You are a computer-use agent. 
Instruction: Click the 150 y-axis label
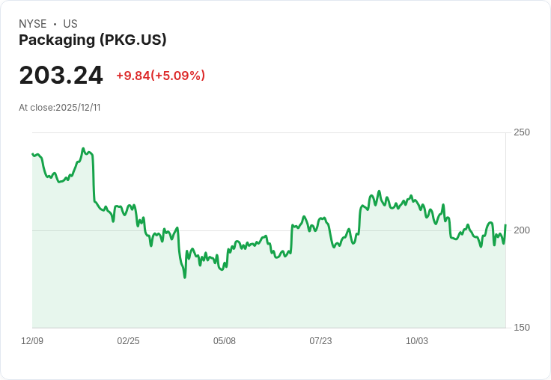[x=522, y=328]
